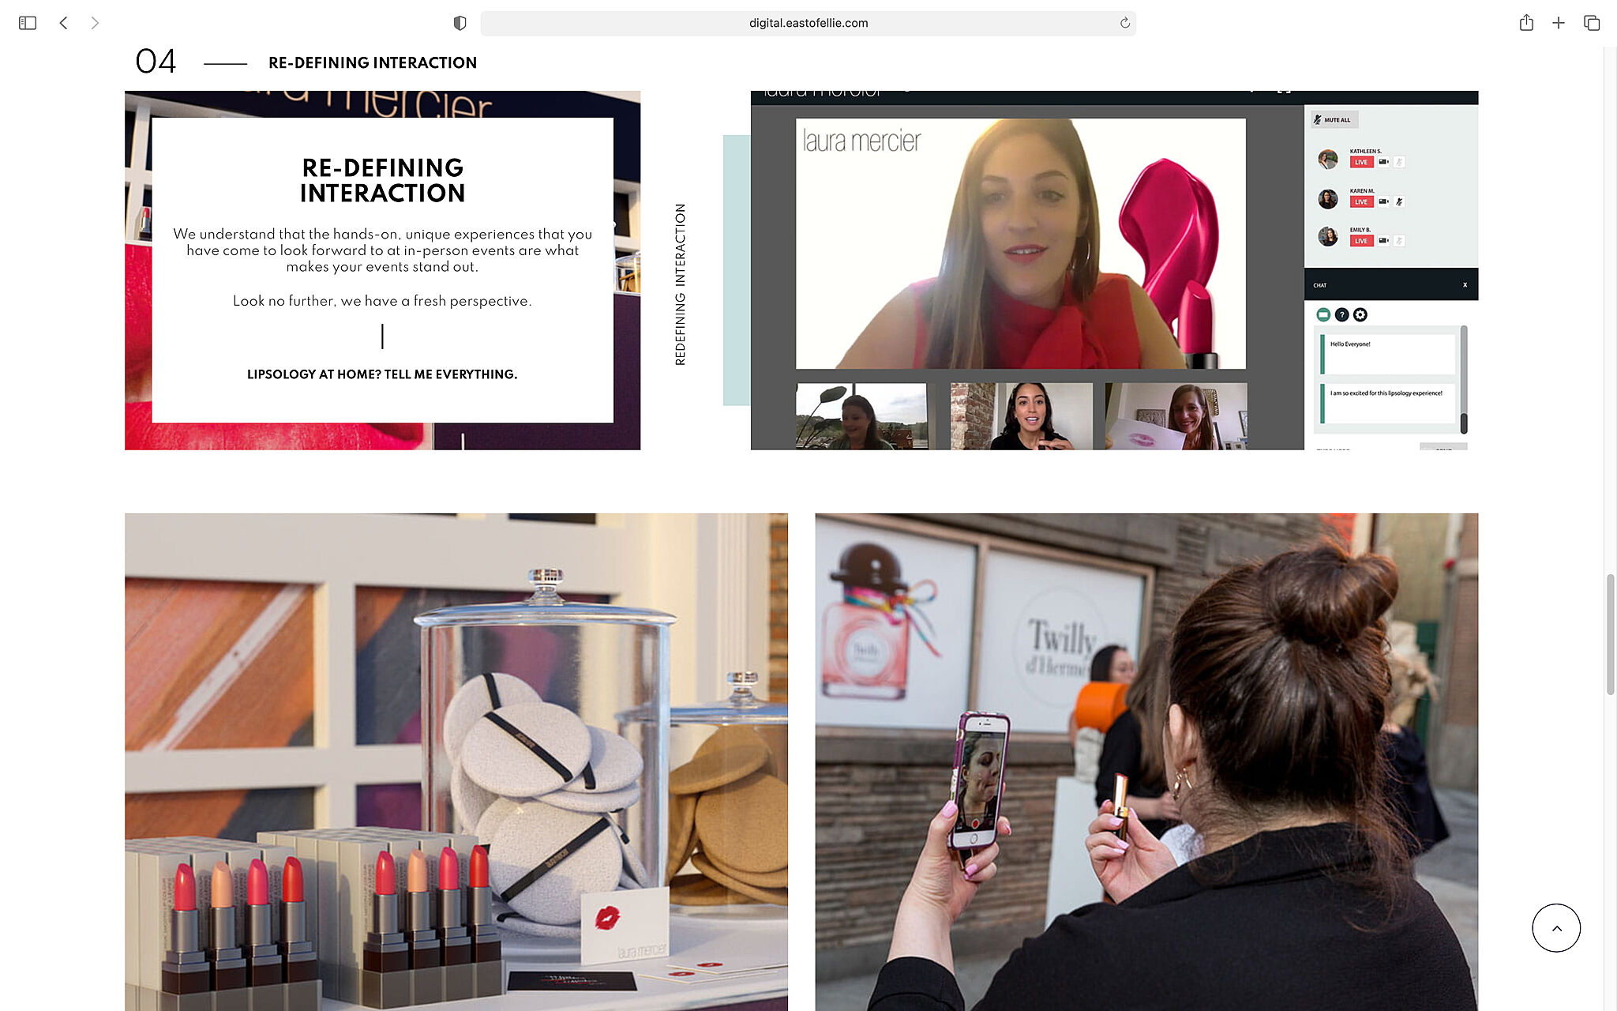Viewport: 1617px width, 1011px height.
Task: Click the main presenter video with the laura mercier logo
Action: 1020,243
